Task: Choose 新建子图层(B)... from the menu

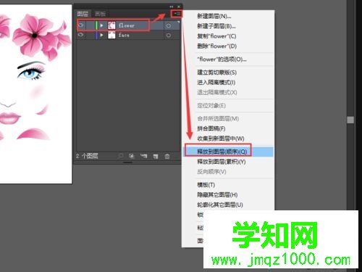Action: point(216,26)
